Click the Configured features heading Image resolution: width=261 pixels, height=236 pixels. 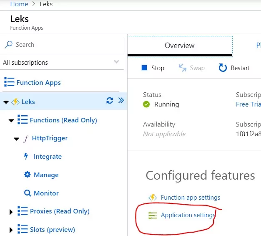[x=200, y=175]
